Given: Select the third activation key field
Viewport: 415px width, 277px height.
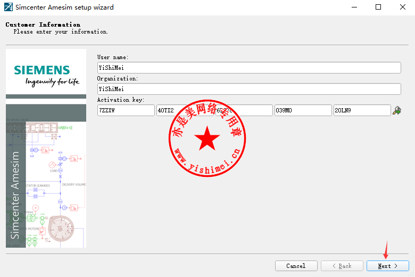Looking at the screenshot, I should click(x=244, y=110).
